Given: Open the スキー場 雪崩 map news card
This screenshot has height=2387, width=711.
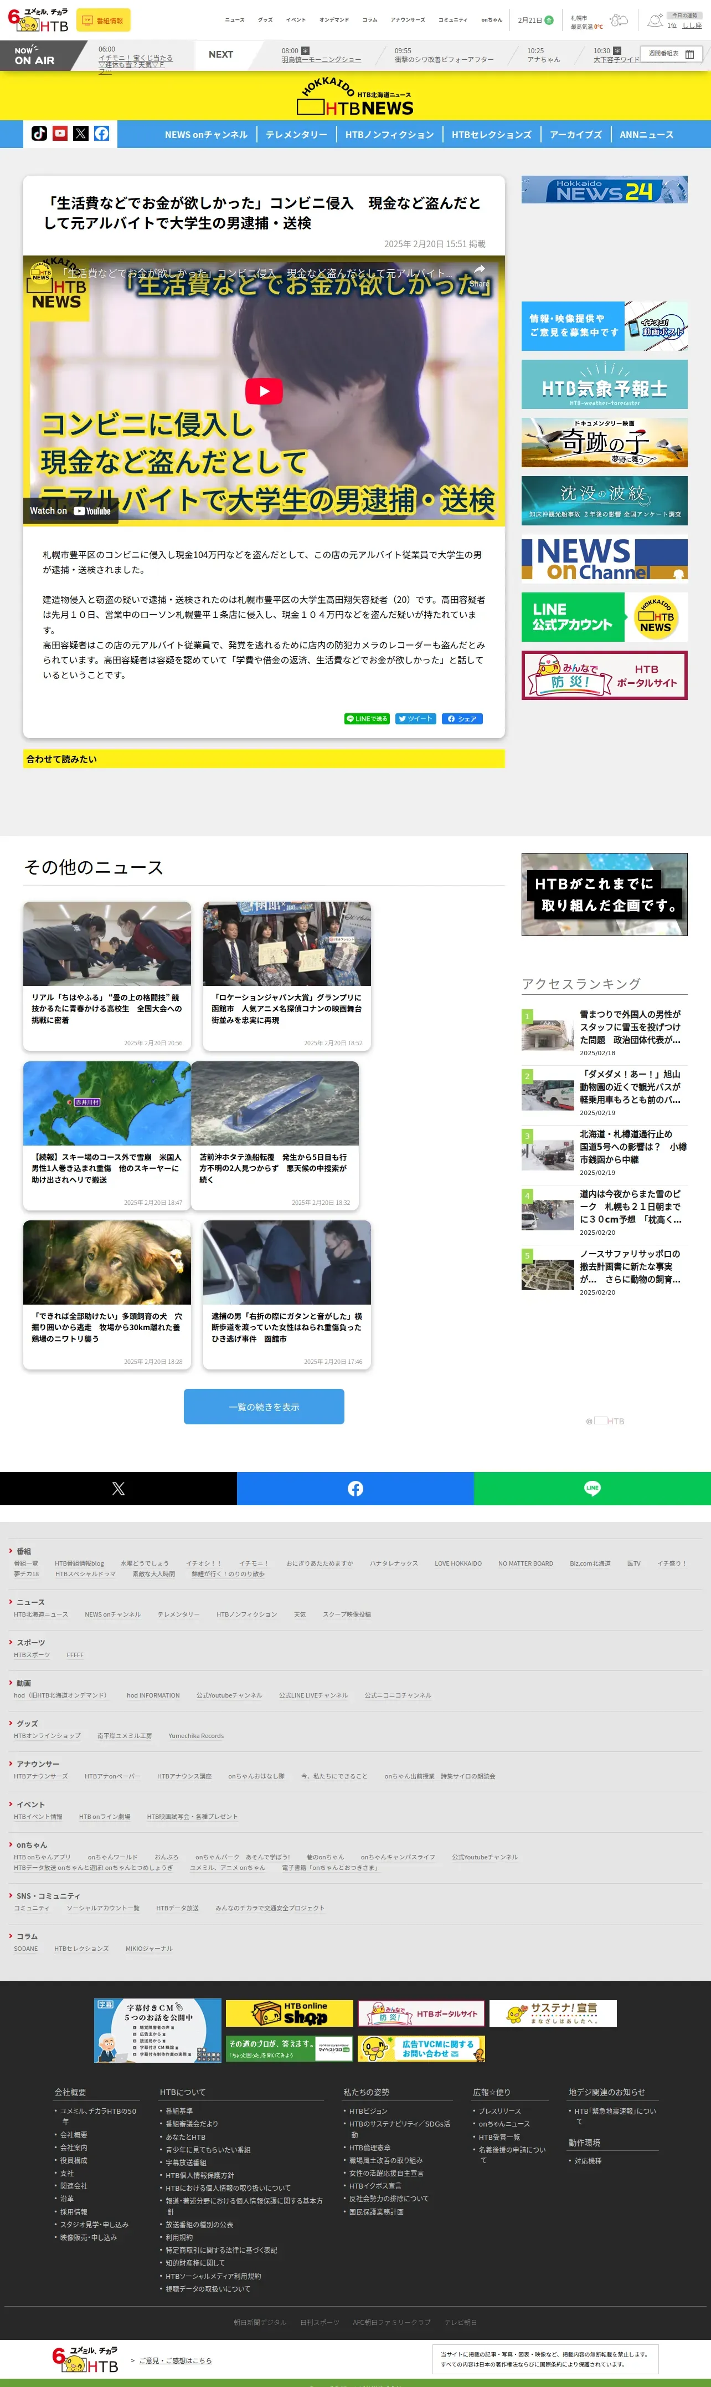Looking at the screenshot, I should [x=107, y=1135].
